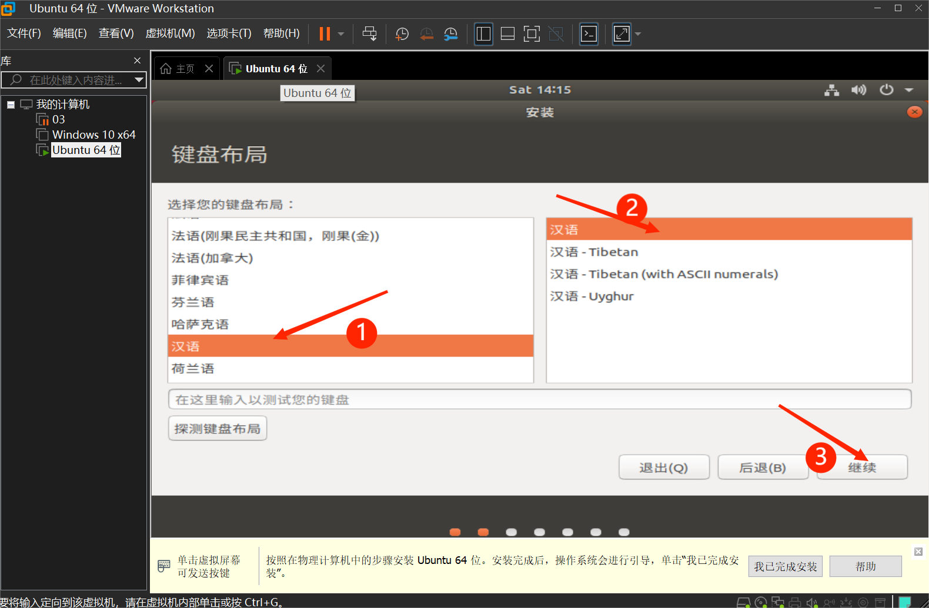Open the 选项卡(T) menu
This screenshot has height=608, width=929.
(x=229, y=33)
